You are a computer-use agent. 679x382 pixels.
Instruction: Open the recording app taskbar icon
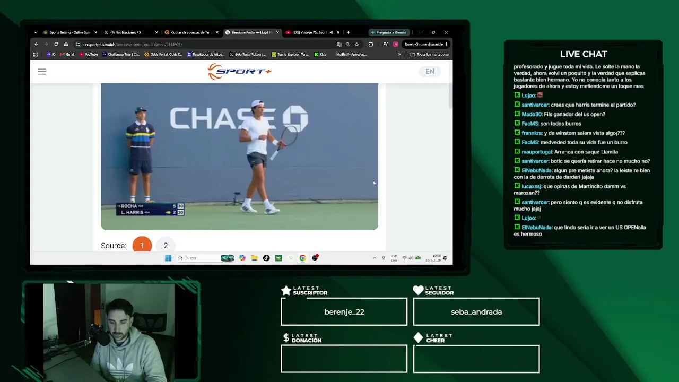tap(315, 258)
